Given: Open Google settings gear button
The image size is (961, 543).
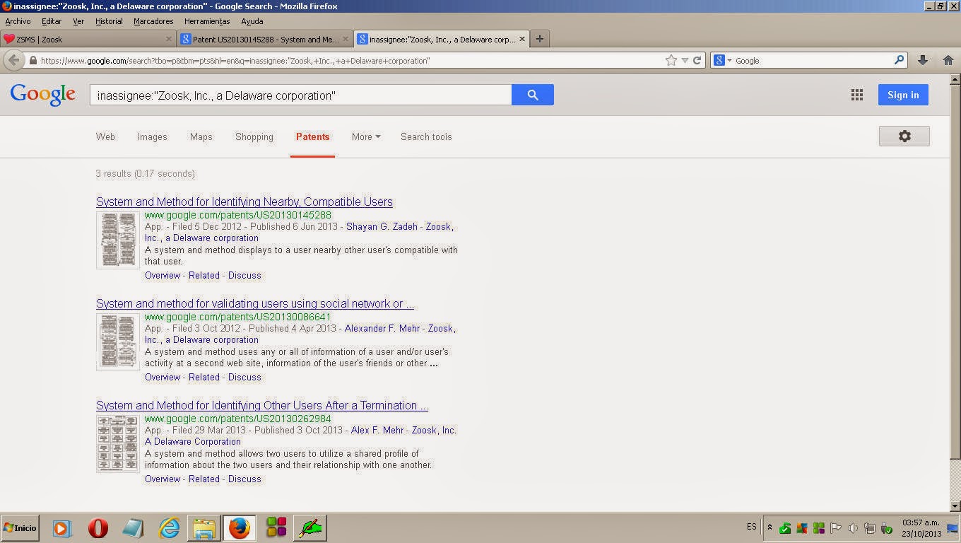Looking at the screenshot, I should coord(904,136).
